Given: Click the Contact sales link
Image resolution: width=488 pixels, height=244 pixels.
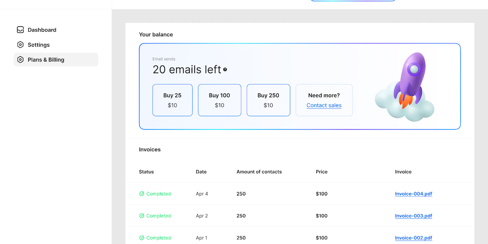Looking at the screenshot, I should [324, 105].
